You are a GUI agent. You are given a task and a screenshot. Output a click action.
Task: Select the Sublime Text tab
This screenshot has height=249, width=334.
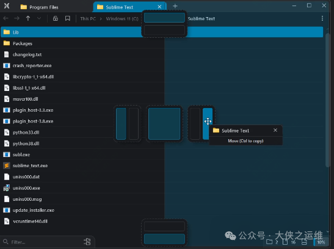[129, 7]
